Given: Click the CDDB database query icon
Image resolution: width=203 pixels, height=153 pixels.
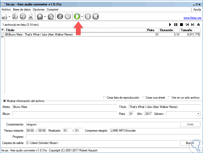Looking at the screenshot, I should pyautogui.click(x=40, y=16).
